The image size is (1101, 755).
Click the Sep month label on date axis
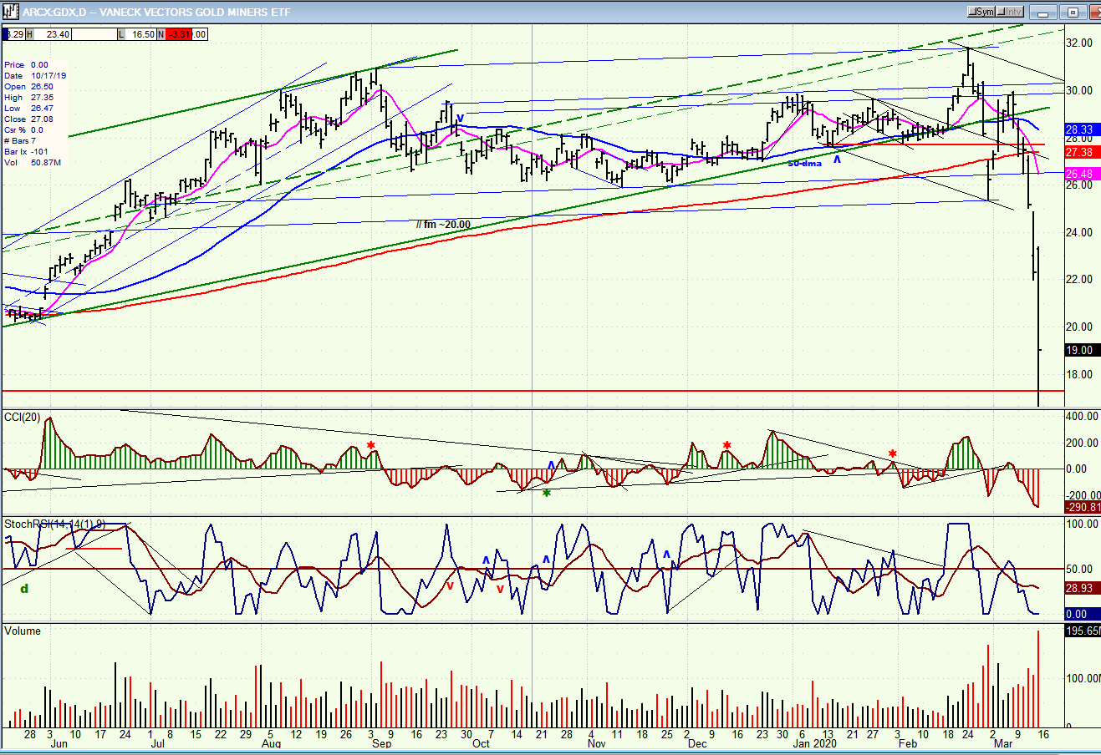coord(381,743)
